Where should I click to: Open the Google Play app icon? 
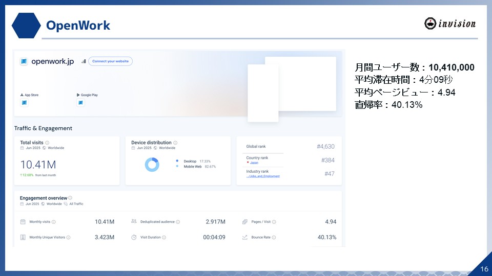(80, 103)
